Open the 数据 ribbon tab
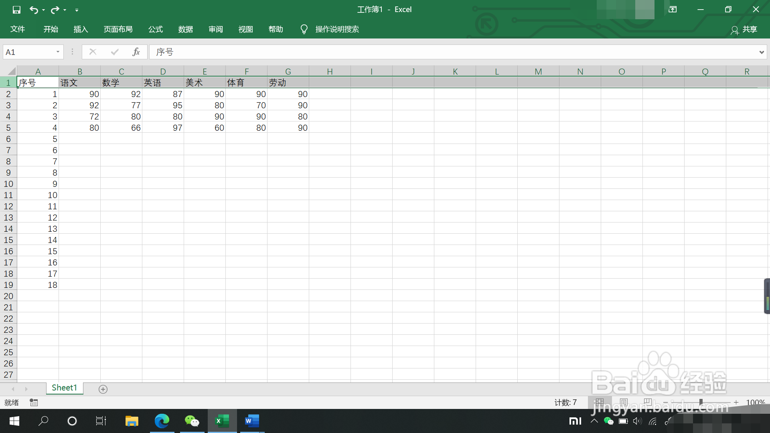The height and width of the screenshot is (433, 770). (x=186, y=29)
